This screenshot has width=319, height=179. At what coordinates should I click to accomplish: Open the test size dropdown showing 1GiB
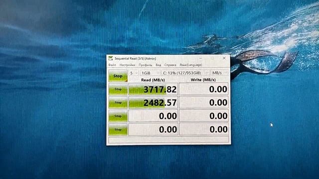[150, 73]
